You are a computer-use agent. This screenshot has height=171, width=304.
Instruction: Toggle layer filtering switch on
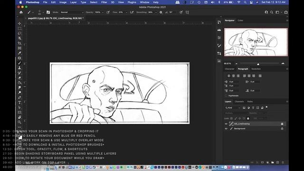pos(266,107)
